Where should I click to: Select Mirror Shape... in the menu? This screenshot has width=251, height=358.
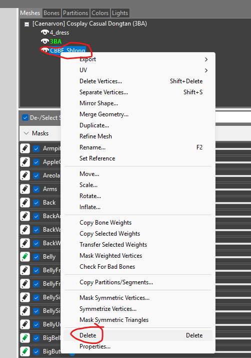pos(138,103)
